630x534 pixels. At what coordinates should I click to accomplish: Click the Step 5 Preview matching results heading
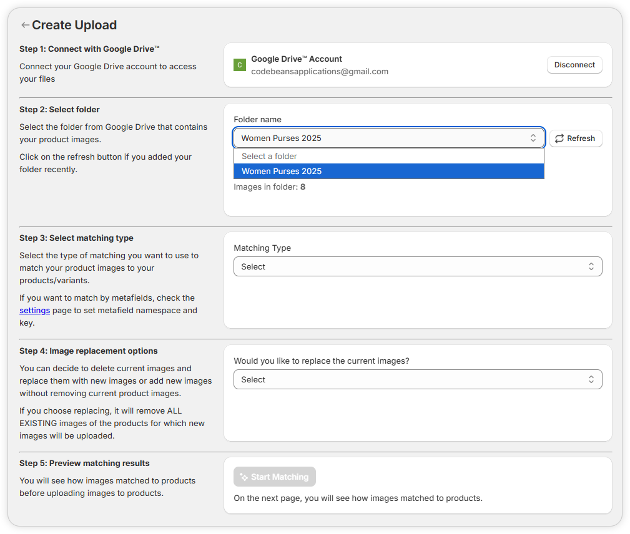tap(84, 463)
